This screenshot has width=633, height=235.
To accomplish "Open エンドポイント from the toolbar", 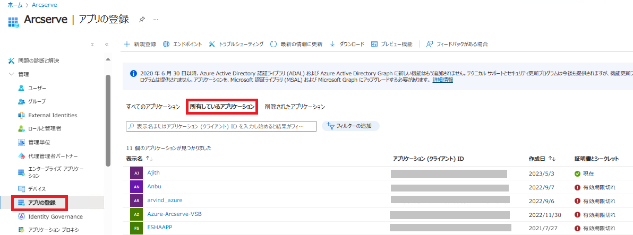I will pyautogui.click(x=182, y=45).
